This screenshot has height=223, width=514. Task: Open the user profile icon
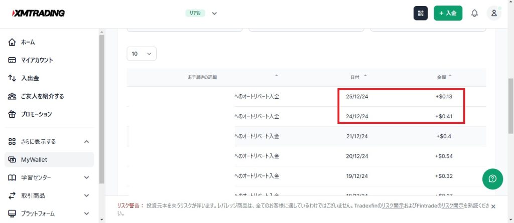pyautogui.click(x=493, y=13)
